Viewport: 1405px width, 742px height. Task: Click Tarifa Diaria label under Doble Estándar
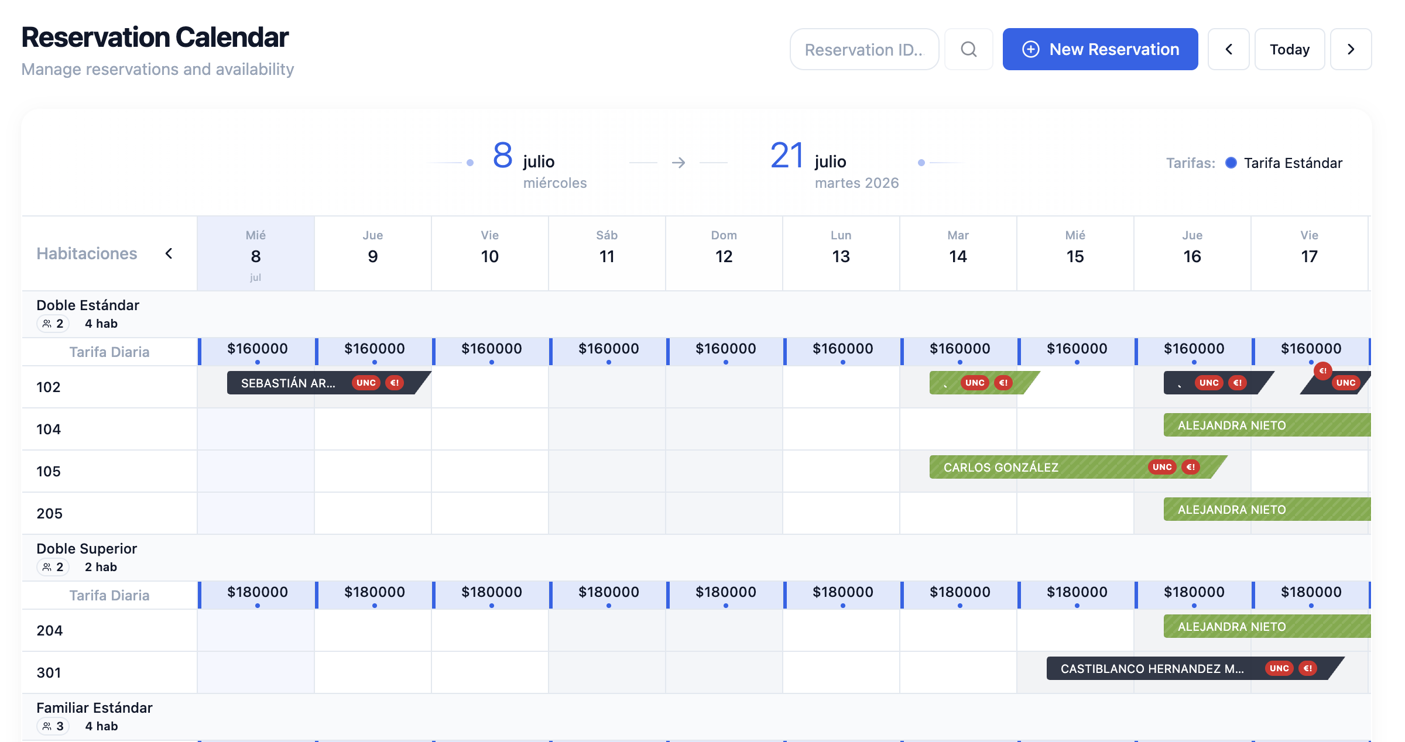coord(109,352)
